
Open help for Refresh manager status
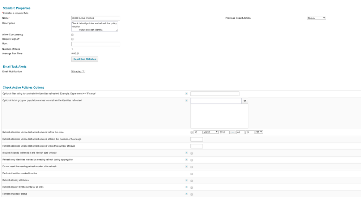[186, 194]
